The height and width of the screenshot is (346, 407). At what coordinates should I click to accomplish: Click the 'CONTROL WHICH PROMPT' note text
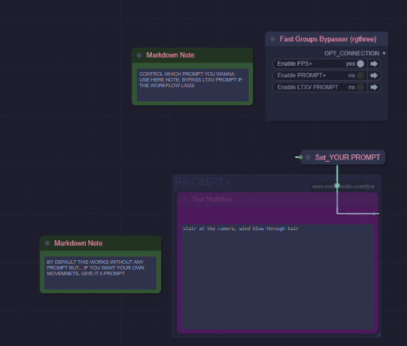coord(191,80)
